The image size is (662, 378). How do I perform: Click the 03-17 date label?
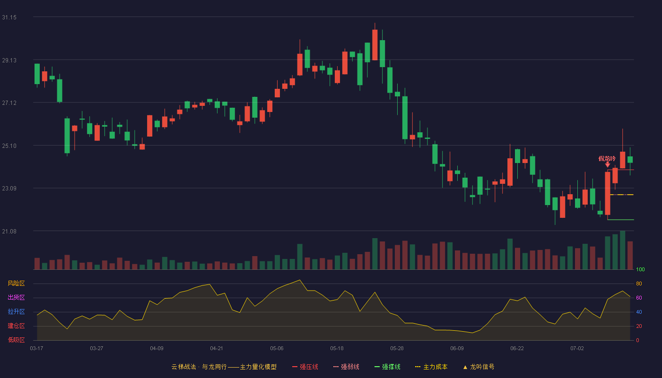coord(36,348)
